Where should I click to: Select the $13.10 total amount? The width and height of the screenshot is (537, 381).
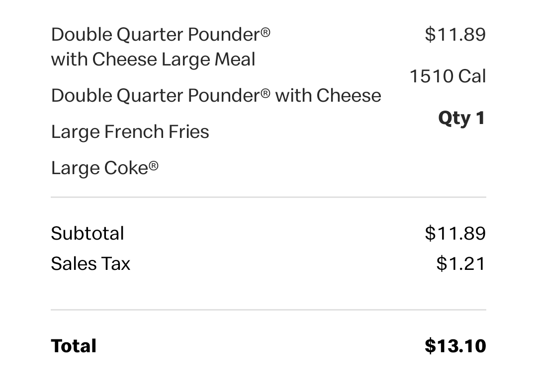[455, 346]
